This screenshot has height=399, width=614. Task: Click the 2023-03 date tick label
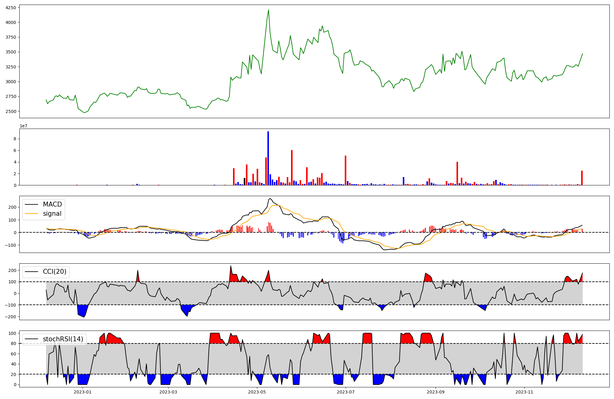[x=169, y=392]
